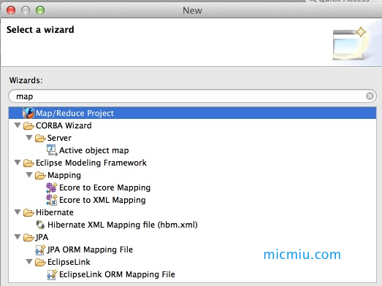Select Hibernate XML Mapping file (hbm.xml)

click(x=122, y=225)
